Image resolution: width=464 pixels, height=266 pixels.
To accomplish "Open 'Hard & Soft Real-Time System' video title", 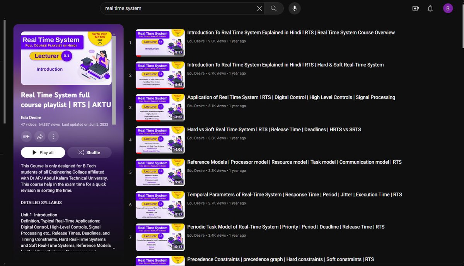I will (285, 65).
